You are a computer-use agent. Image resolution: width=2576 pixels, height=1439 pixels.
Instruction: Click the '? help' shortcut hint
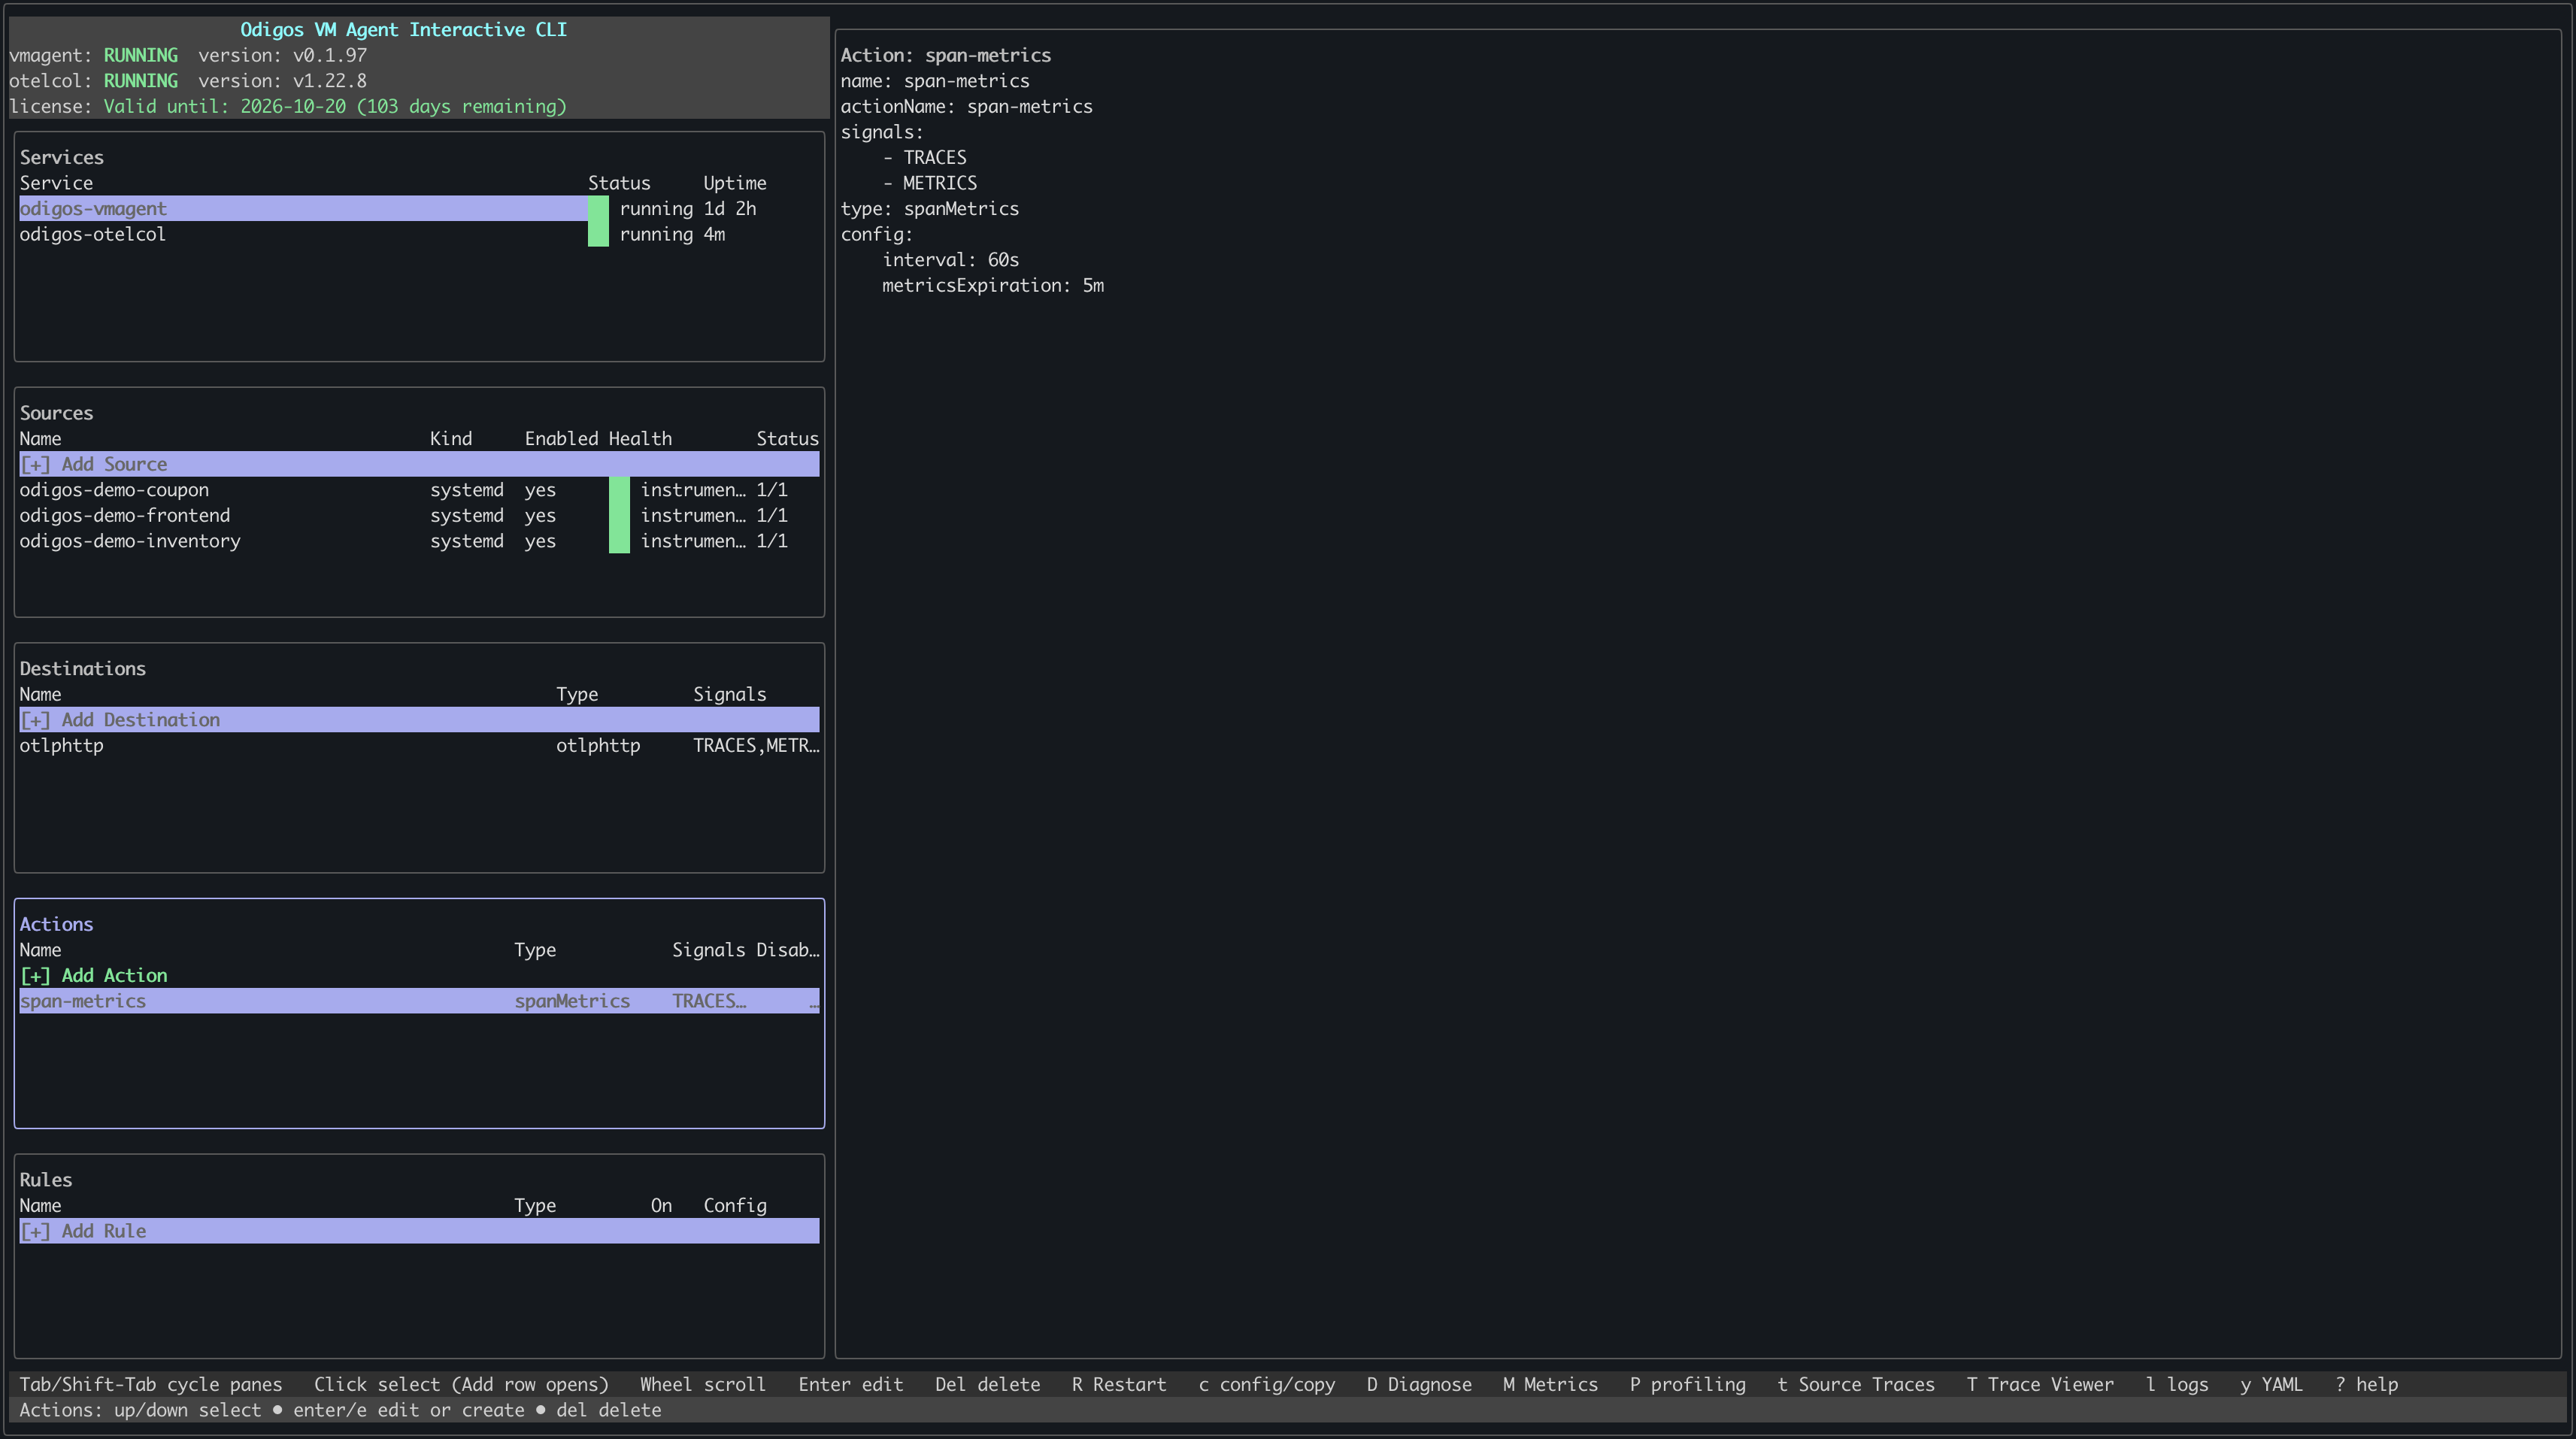click(2366, 1385)
